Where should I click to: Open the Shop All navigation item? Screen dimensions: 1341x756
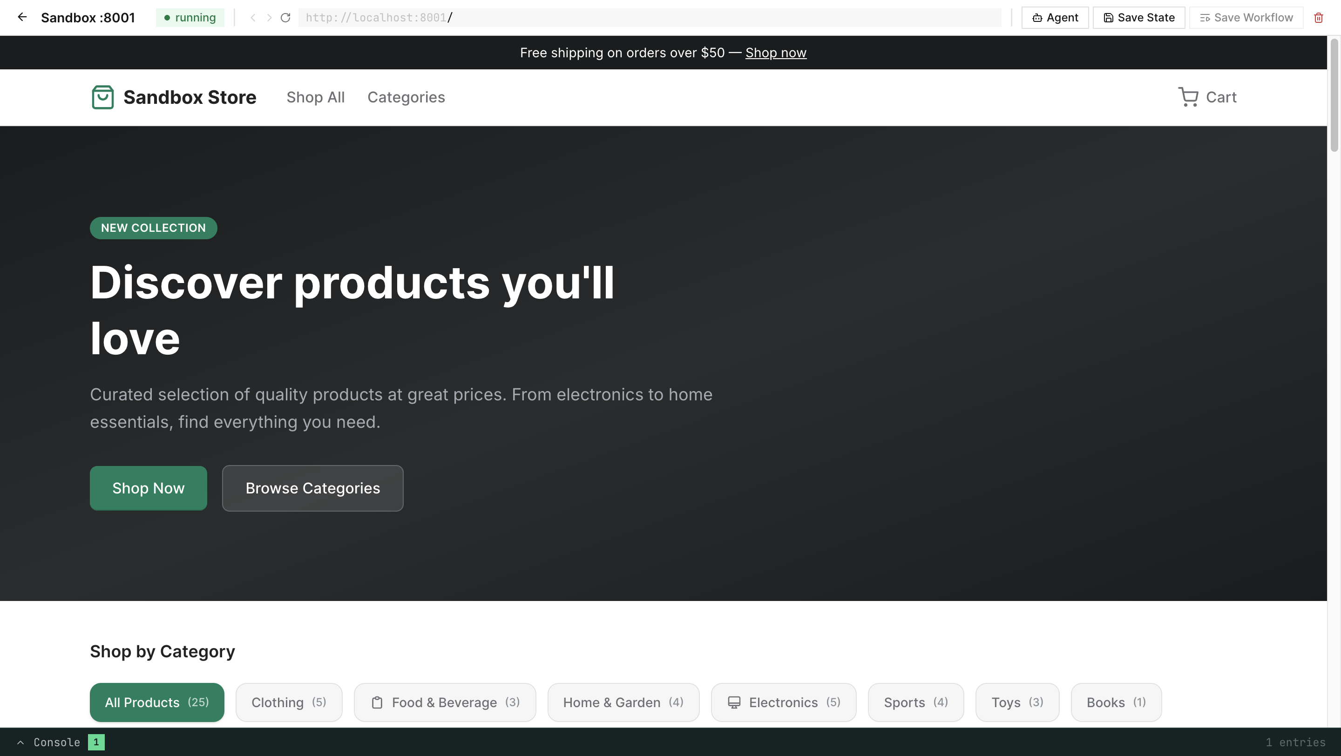316,97
